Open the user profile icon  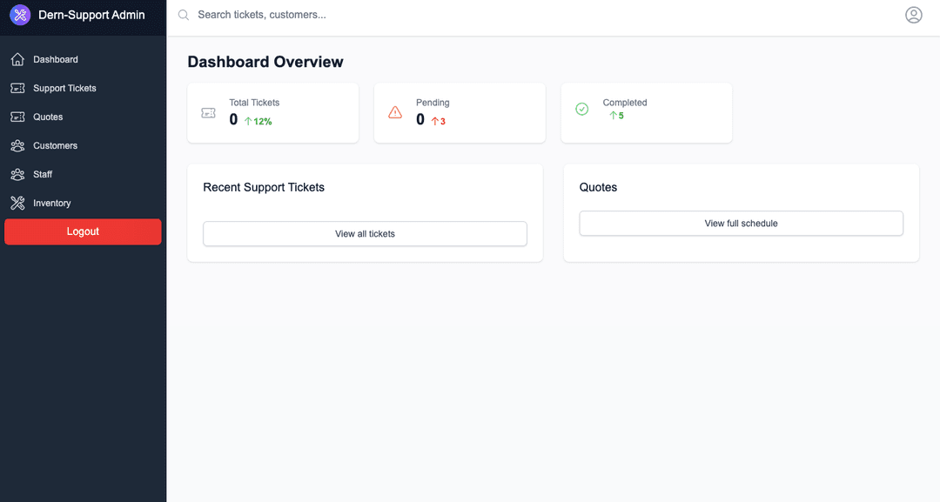coord(914,15)
